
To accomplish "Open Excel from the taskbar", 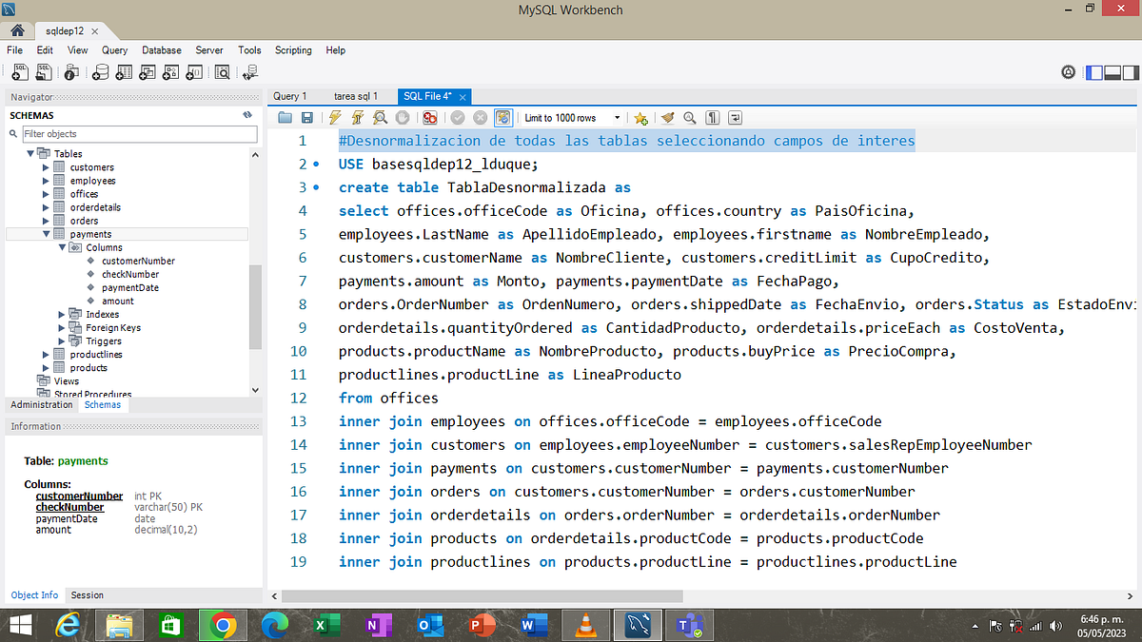I will (x=327, y=625).
